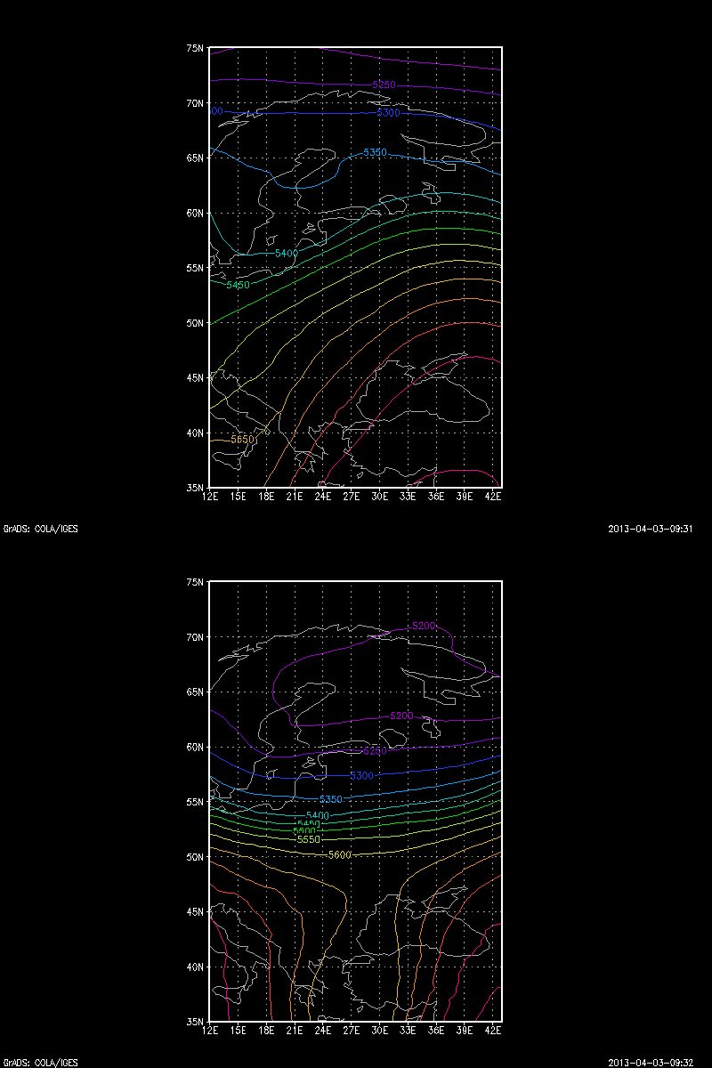This screenshot has height=1068, width=712.
Task: Click the 5450 contour label in lower plot
Action: 309,824
